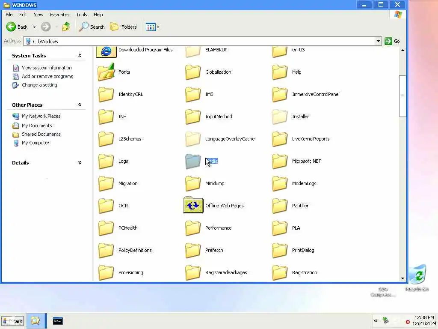Click the PrintDialog folder name
The width and height of the screenshot is (438, 329).
point(303,250)
